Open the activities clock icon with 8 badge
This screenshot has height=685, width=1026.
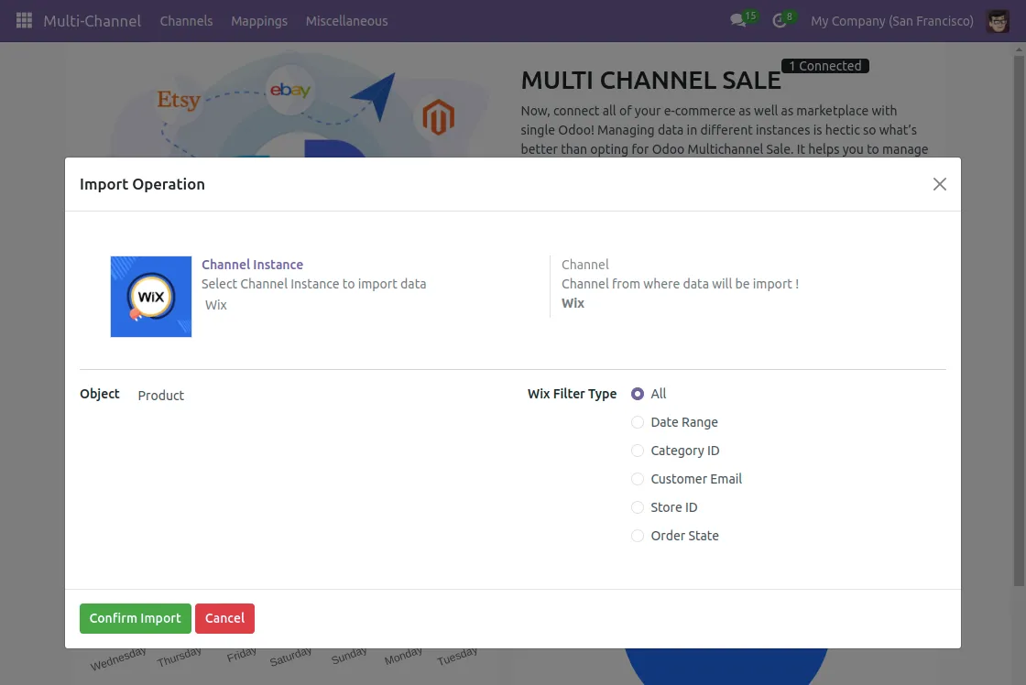click(x=782, y=19)
